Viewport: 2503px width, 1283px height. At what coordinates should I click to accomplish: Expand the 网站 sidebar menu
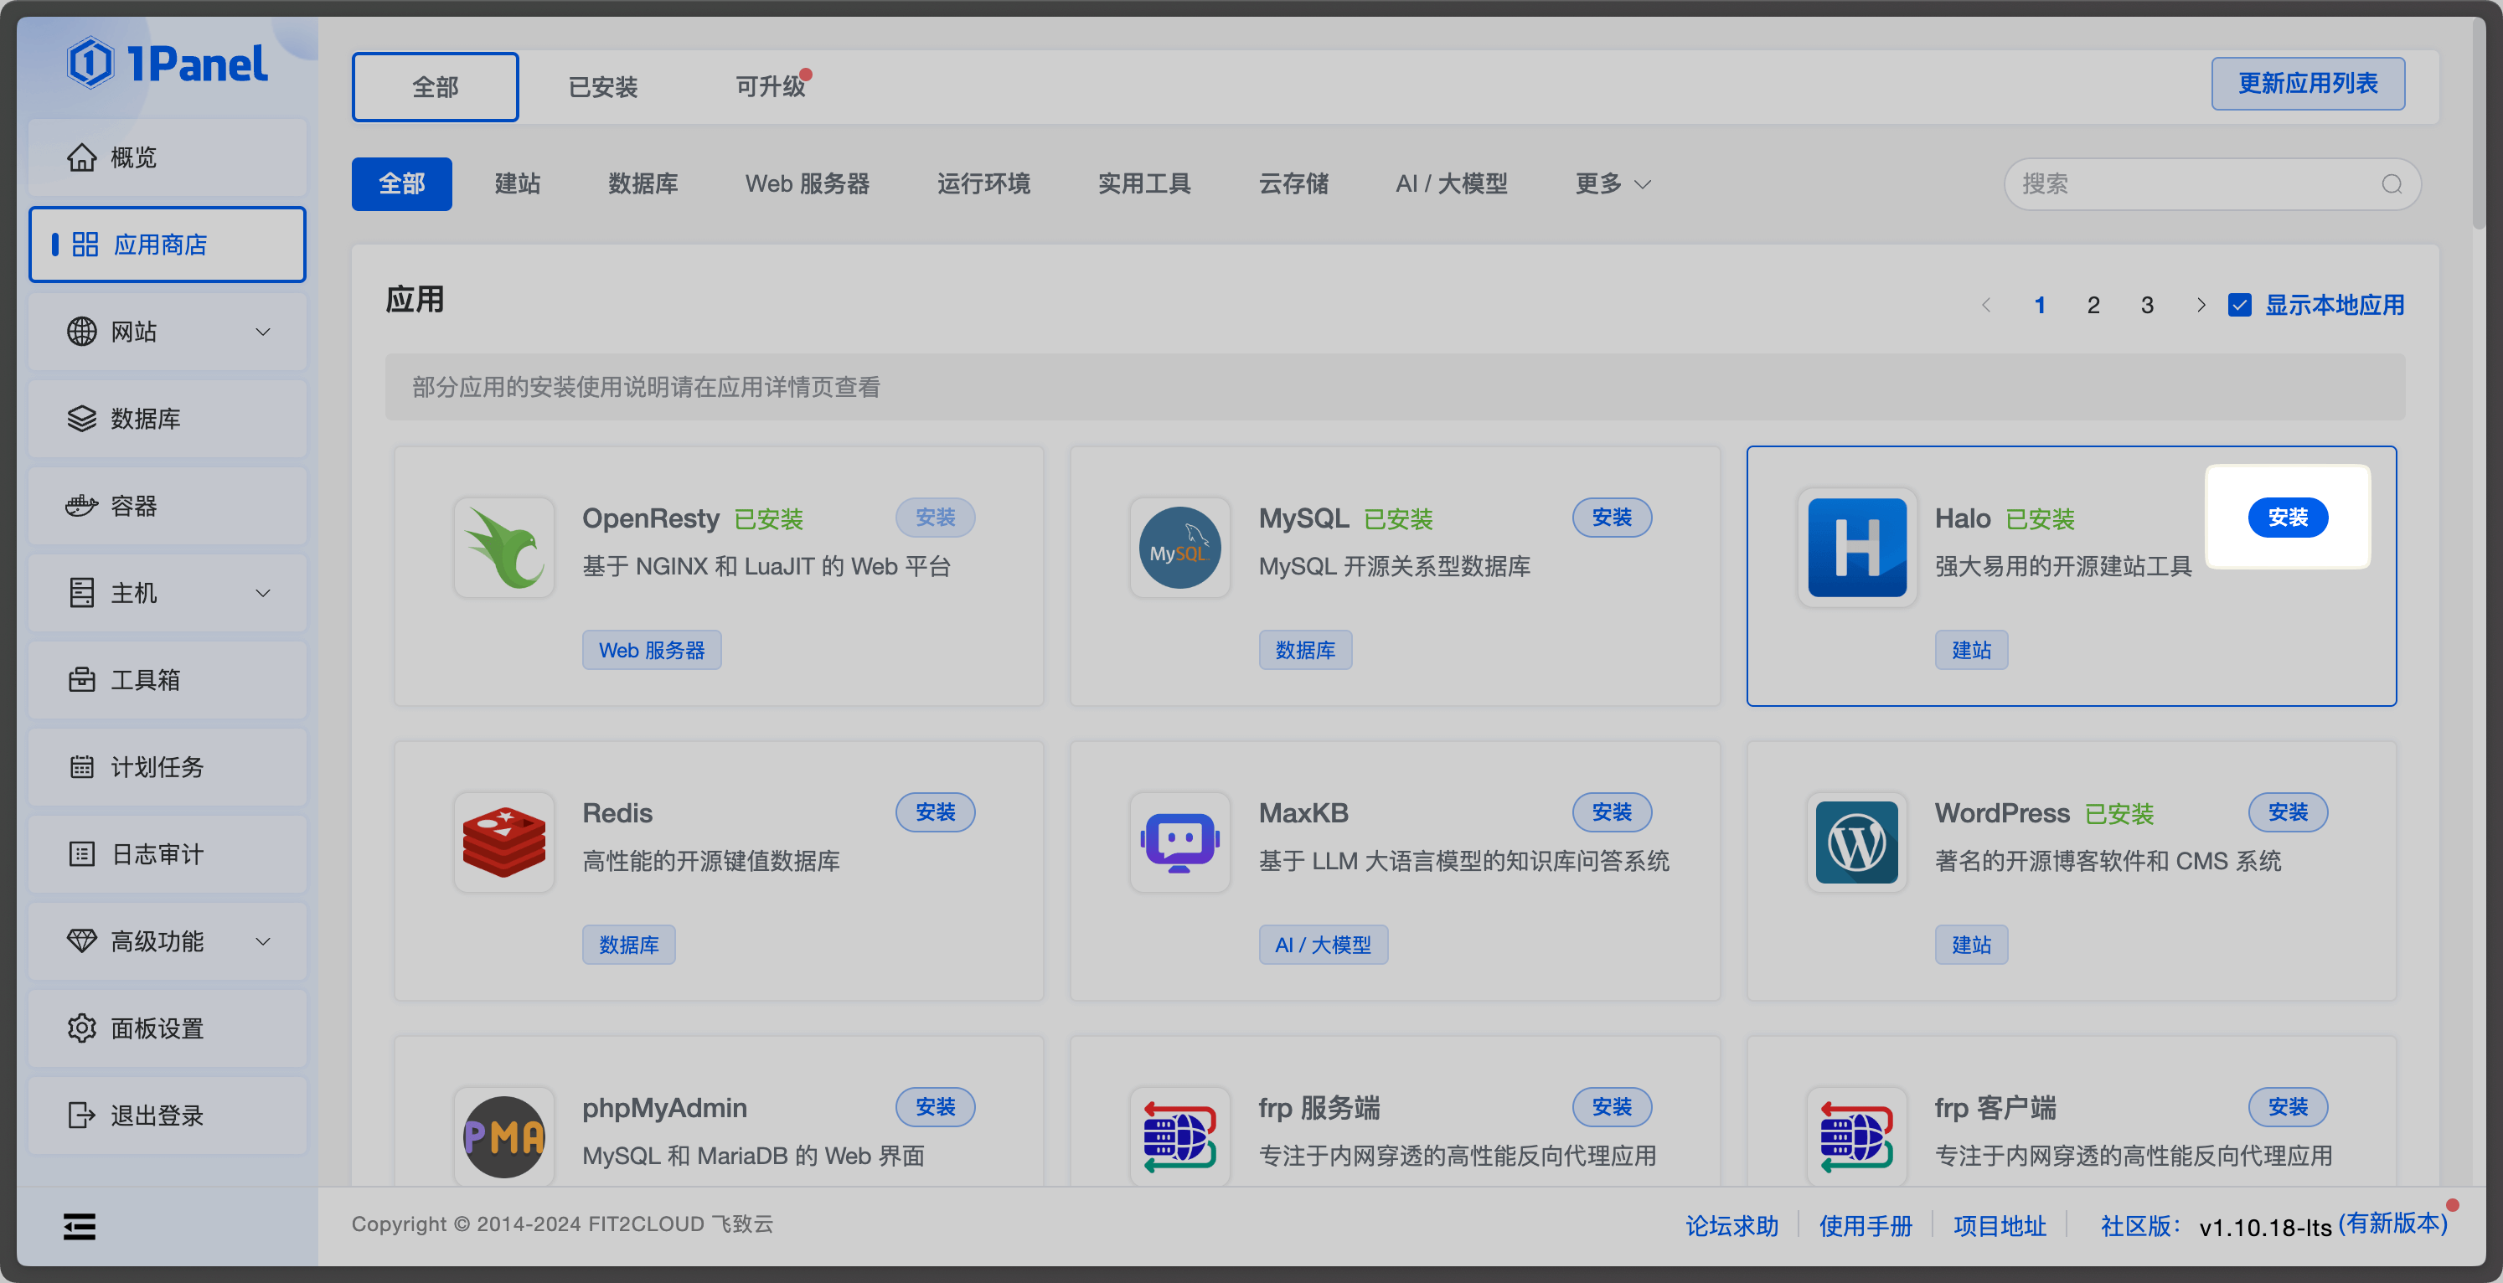click(168, 332)
